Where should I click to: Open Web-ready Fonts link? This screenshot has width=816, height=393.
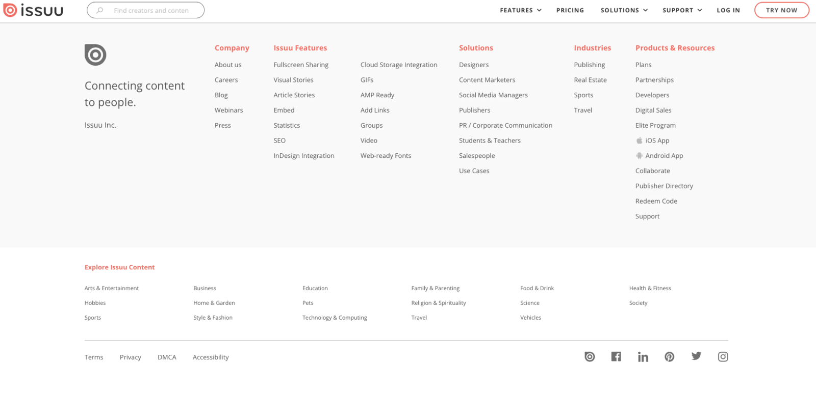click(386, 156)
